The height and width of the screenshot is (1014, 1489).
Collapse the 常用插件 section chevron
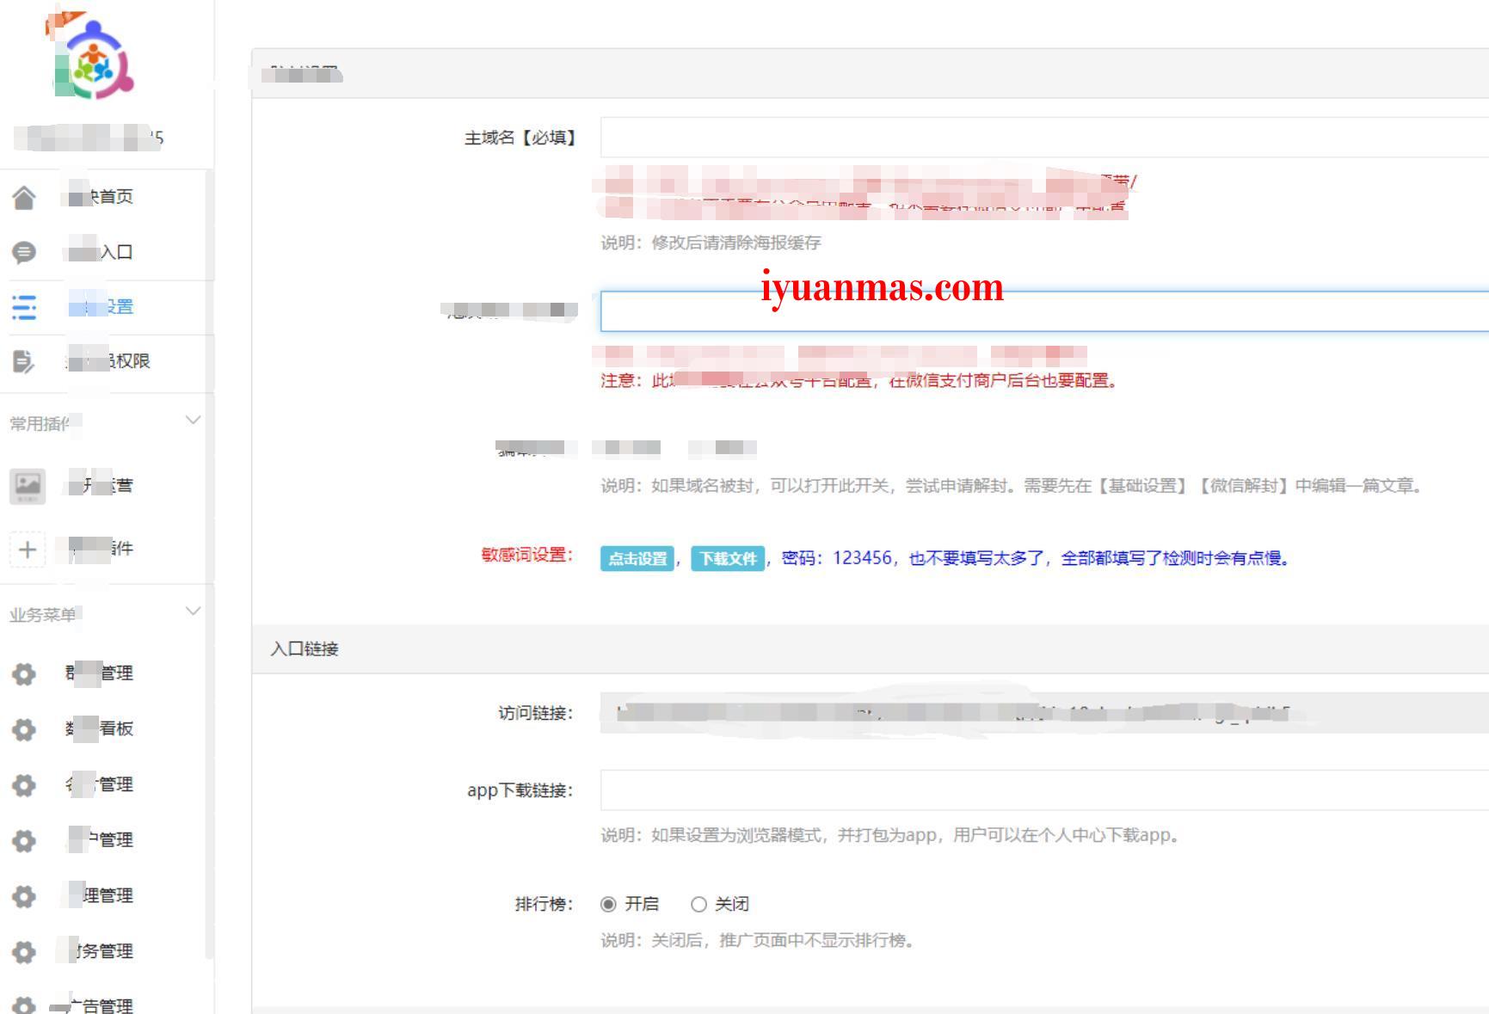click(x=194, y=420)
